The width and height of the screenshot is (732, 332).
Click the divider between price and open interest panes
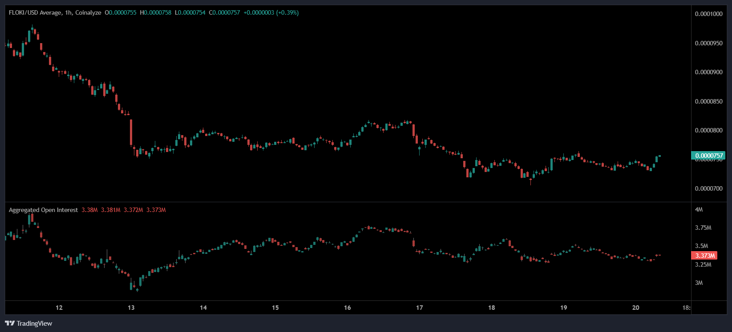[x=347, y=202]
